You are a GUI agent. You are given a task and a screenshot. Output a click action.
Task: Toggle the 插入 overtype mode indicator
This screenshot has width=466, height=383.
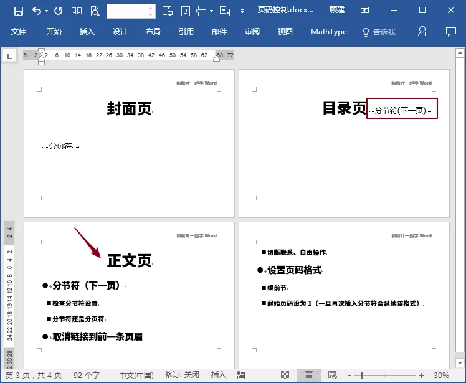click(x=219, y=376)
